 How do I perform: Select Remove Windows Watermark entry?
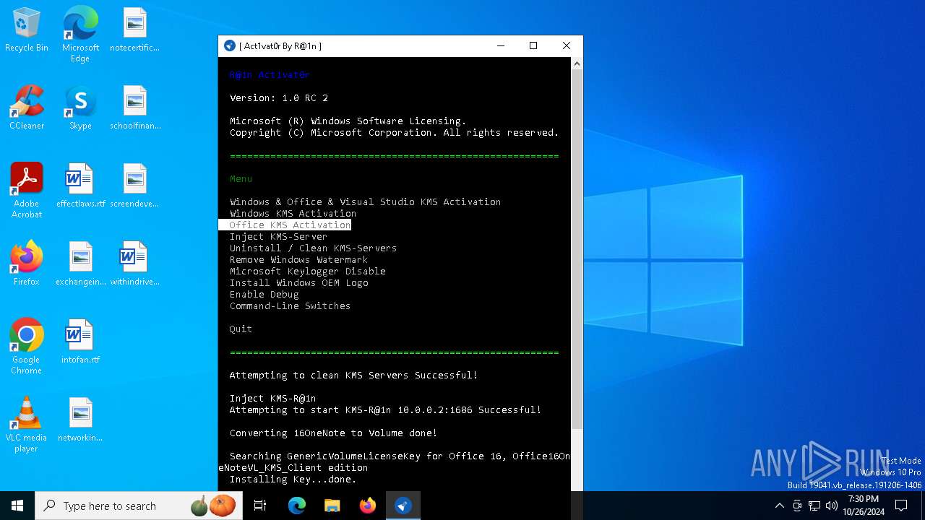pyautogui.click(x=298, y=259)
